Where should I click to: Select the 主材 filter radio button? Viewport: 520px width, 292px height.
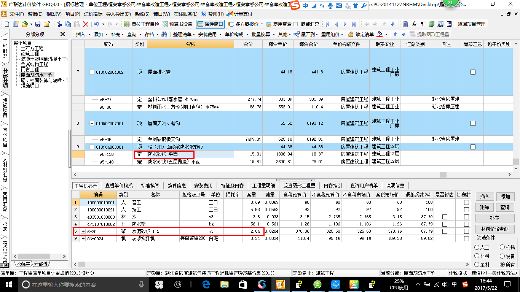[477, 265]
